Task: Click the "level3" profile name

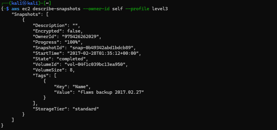Action: pyautogui.click(x=160, y=9)
